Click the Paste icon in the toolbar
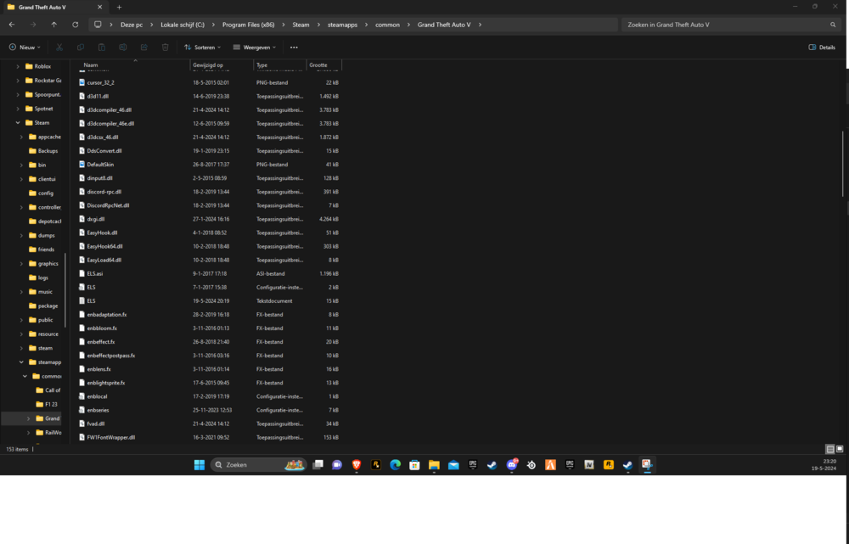This screenshot has height=544, width=849. tap(101, 47)
